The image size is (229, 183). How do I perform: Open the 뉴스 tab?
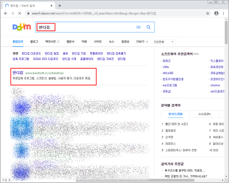tap(111, 42)
